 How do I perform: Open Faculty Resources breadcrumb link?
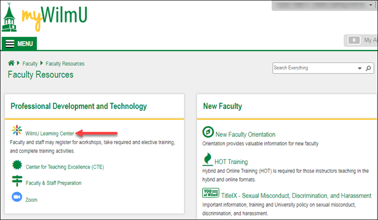click(x=65, y=63)
